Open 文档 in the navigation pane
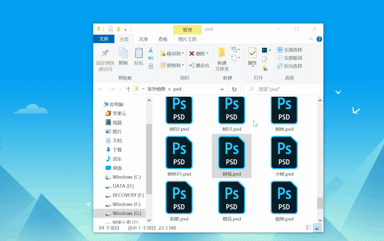Image resolution: width=384 pixels, height=241 pixels. pyautogui.click(x=114, y=141)
